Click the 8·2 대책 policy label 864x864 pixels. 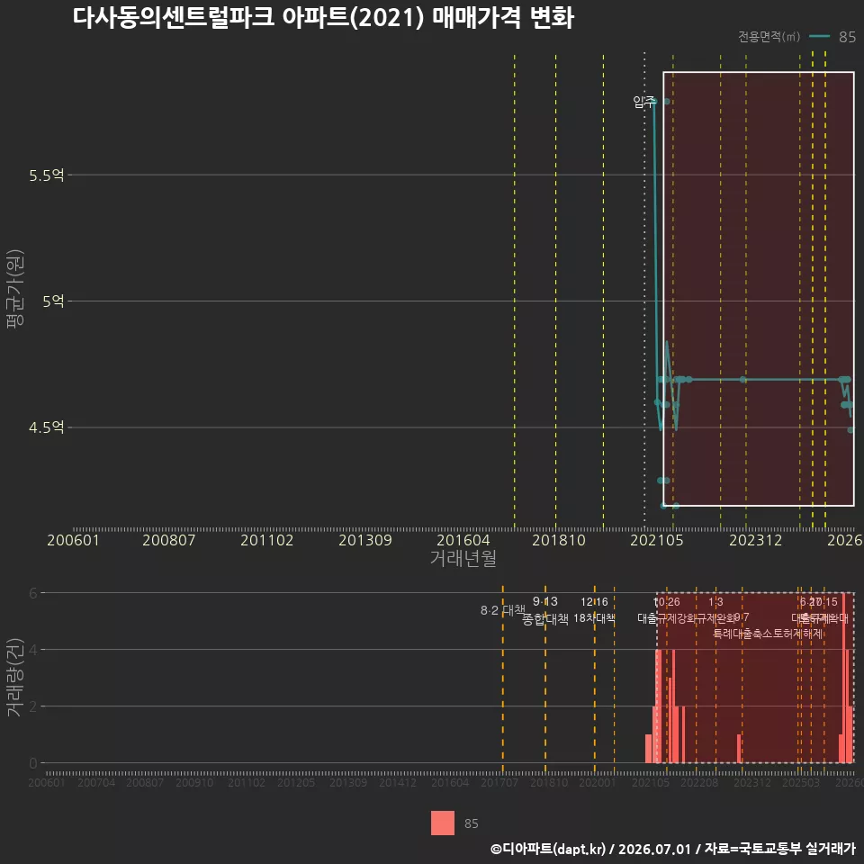(x=502, y=610)
